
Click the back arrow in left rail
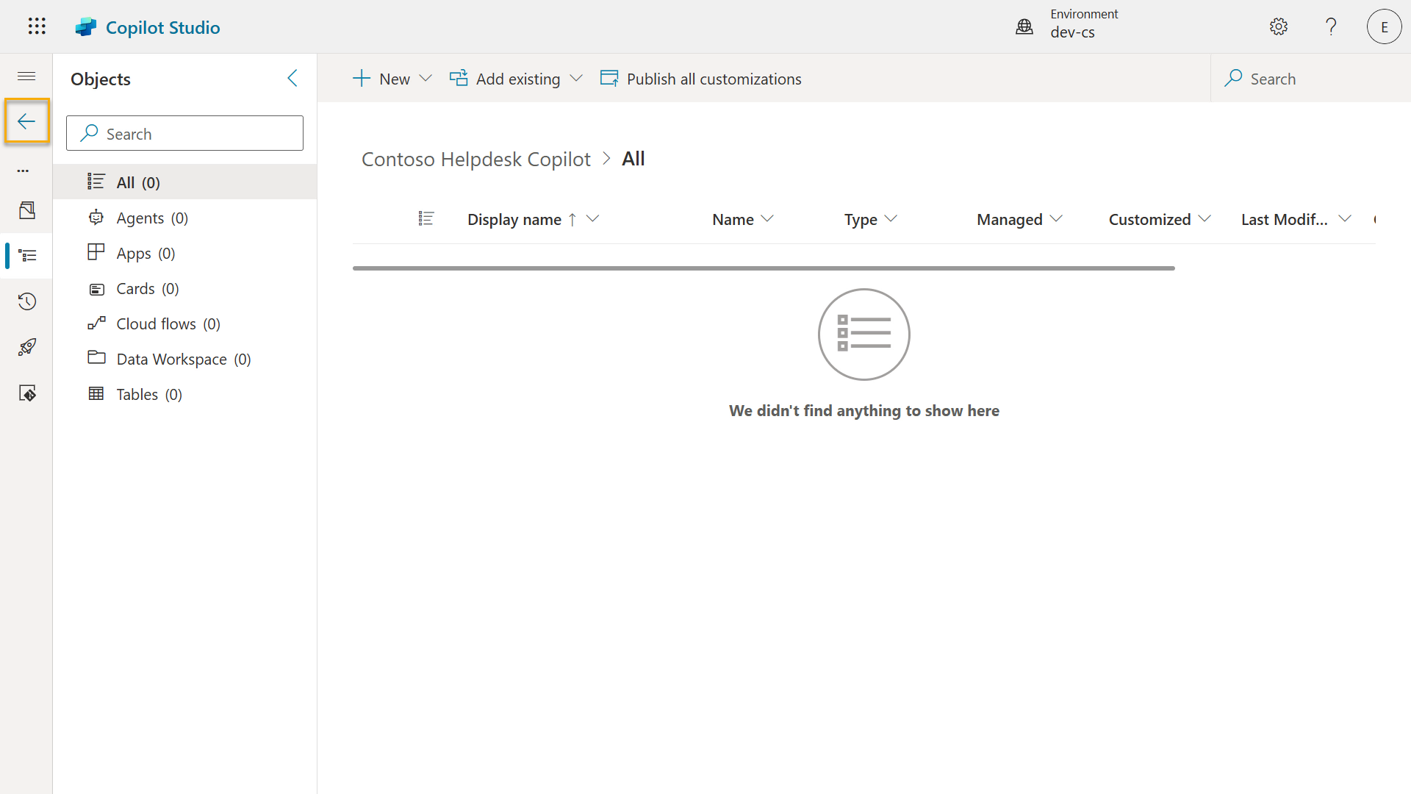26,121
